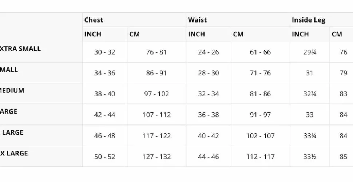Click chest inch value 30 - 32
Viewport: 353px width, 182px height.
tap(104, 52)
